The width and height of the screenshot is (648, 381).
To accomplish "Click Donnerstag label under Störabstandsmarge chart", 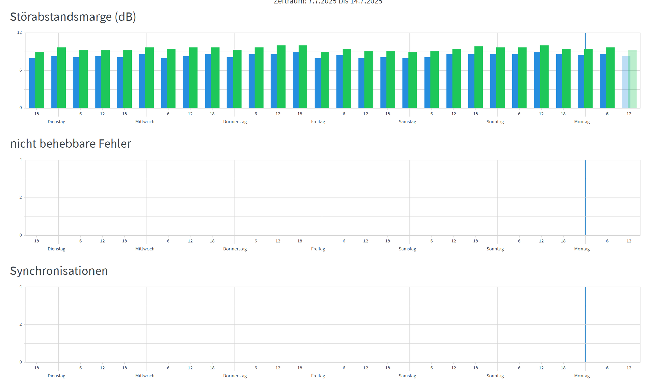I will pos(235,122).
